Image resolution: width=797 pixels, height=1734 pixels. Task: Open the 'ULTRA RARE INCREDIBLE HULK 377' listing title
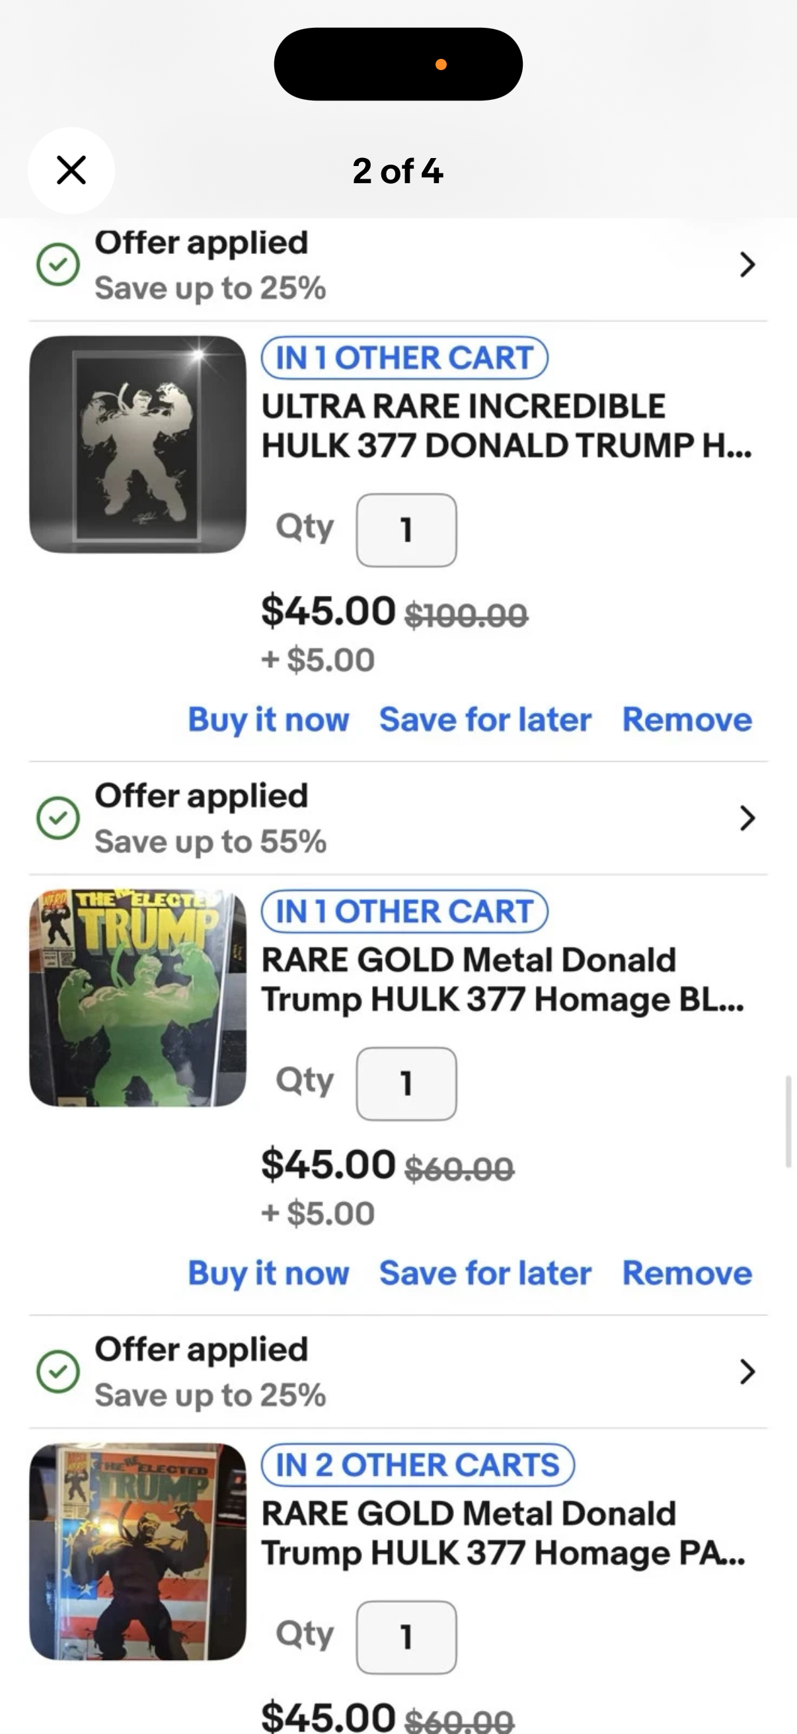pyautogui.click(x=506, y=425)
